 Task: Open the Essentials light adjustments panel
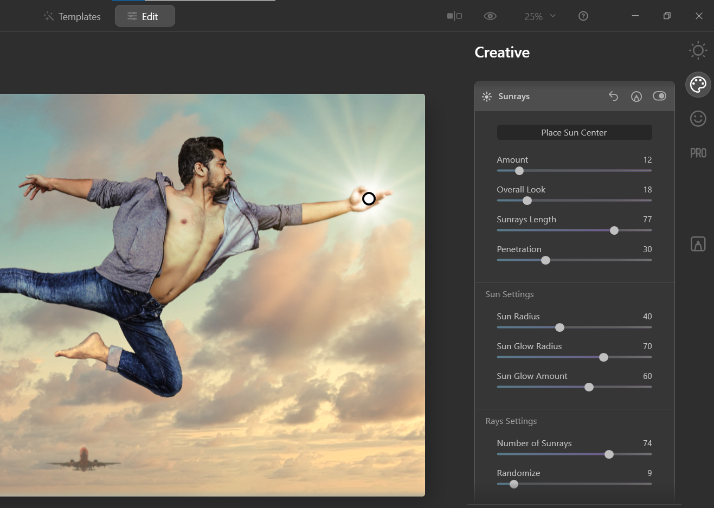tap(698, 50)
